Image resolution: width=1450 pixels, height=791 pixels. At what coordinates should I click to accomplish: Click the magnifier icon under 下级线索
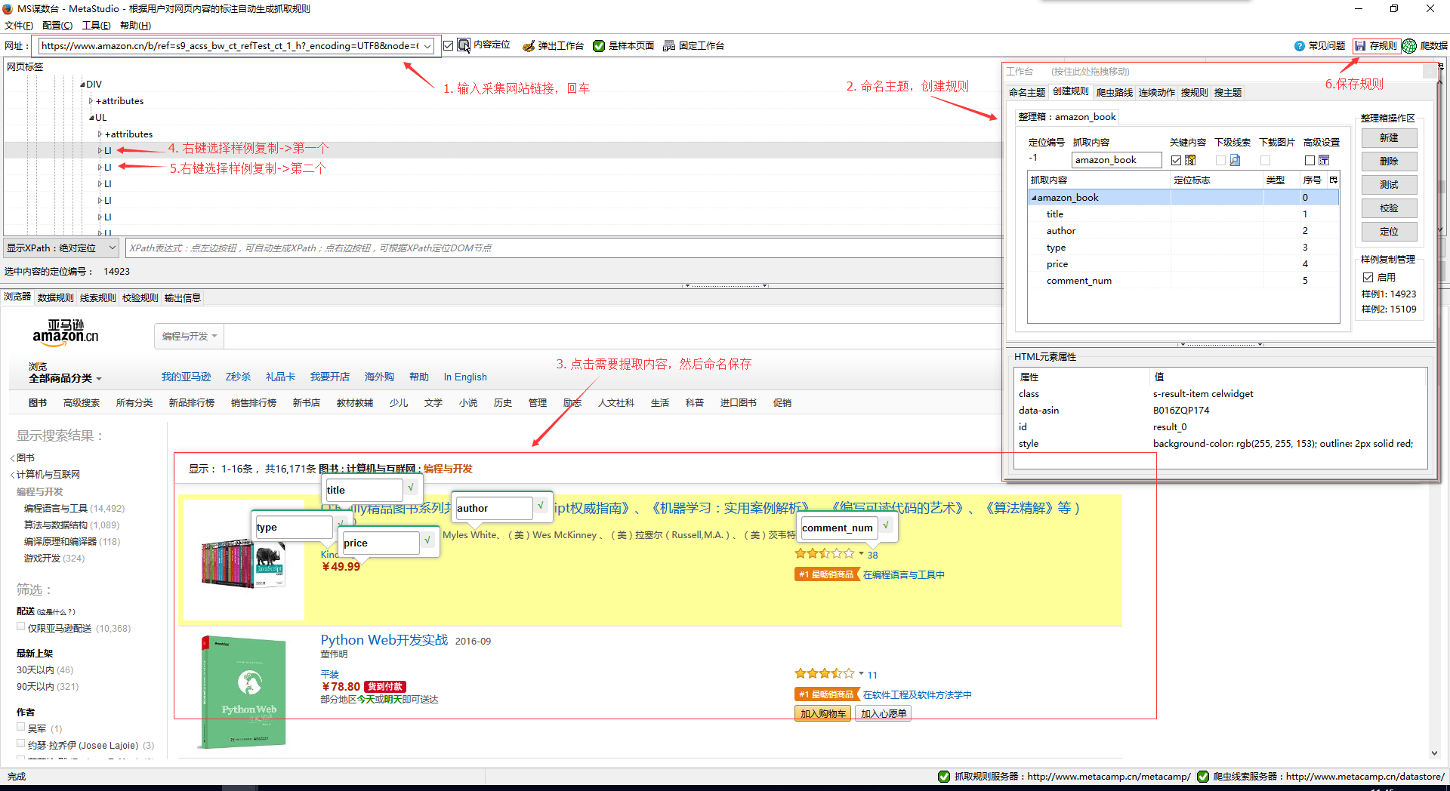[x=1236, y=160]
